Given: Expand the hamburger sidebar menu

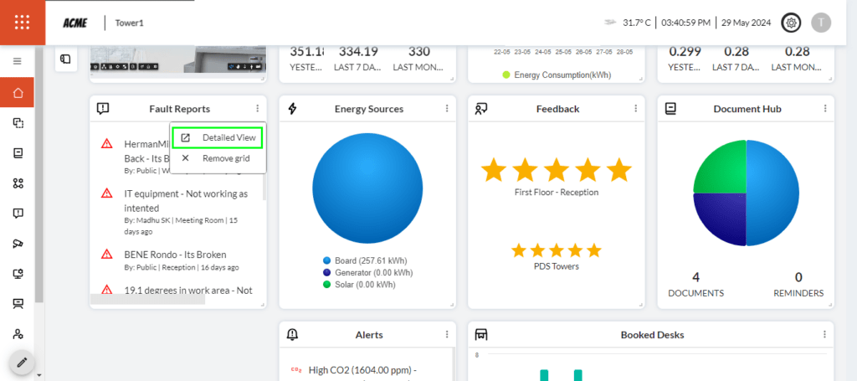Looking at the screenshot, I should [x=17, y=61].
